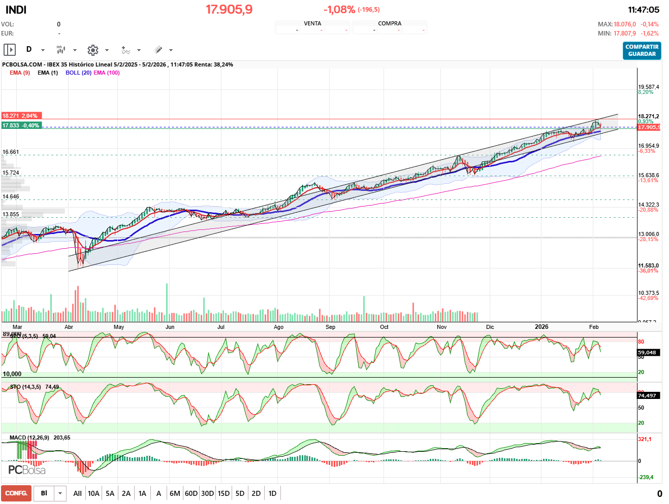Click the green 17.833 price level tag
The image size is (669, 504).
(21, 125)
